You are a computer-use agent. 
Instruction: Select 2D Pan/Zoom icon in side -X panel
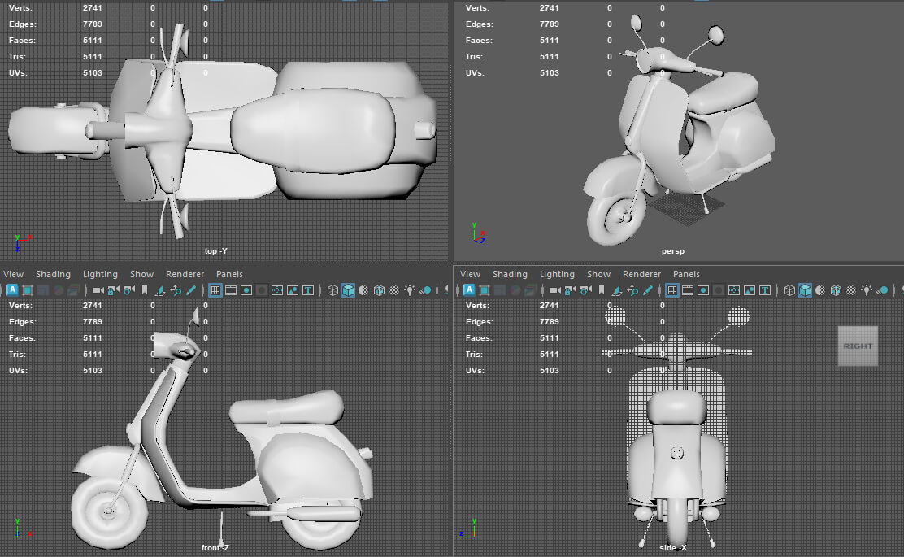point(632,290)
